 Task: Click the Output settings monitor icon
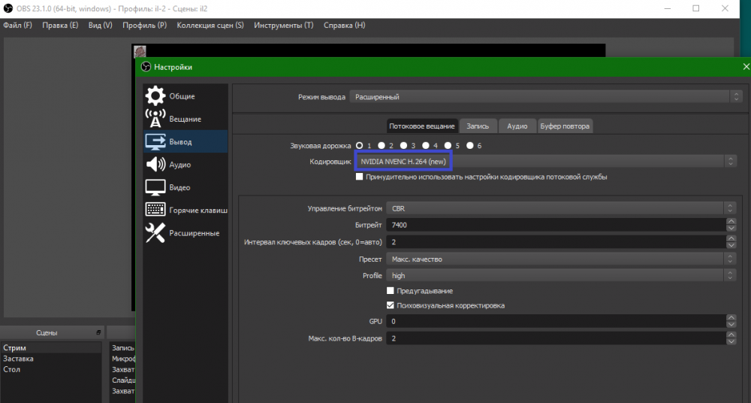click(155, 141)
